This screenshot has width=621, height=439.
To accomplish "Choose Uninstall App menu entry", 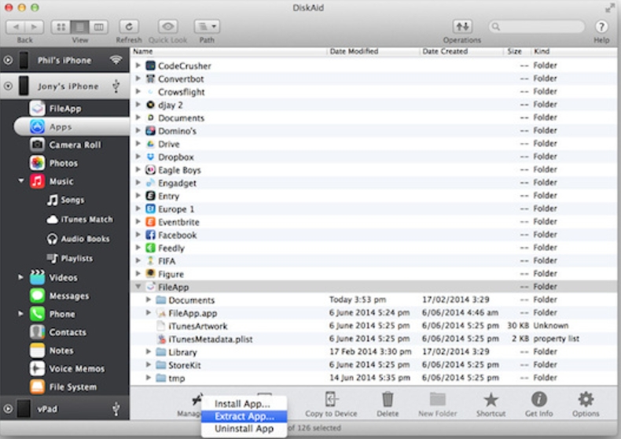I will coord(244,429).
